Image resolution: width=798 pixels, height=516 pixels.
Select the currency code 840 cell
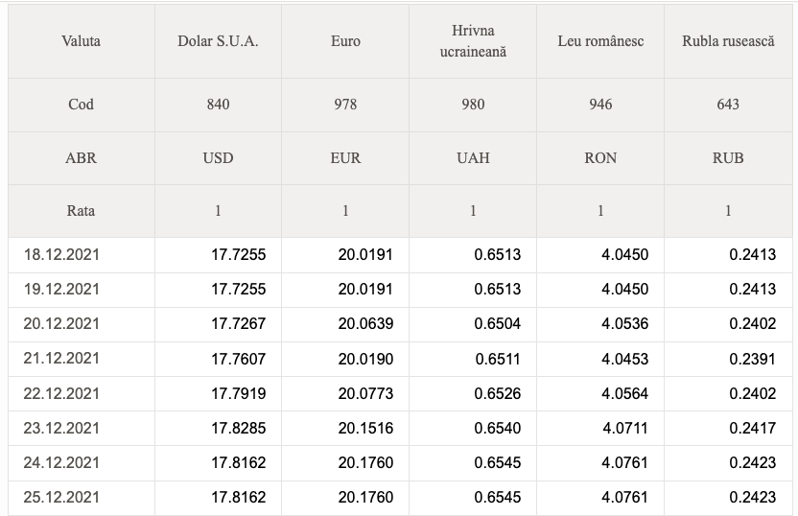click(x=218, y=105)
